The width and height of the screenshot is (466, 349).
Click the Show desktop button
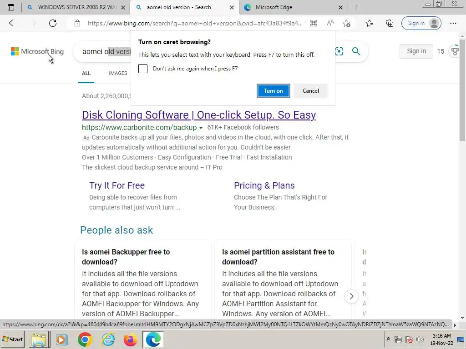[461, 339]
